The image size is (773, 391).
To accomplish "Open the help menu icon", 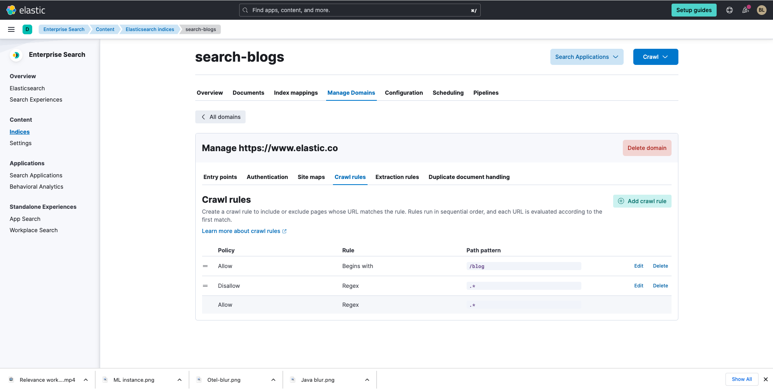I will tap(730, 10).
